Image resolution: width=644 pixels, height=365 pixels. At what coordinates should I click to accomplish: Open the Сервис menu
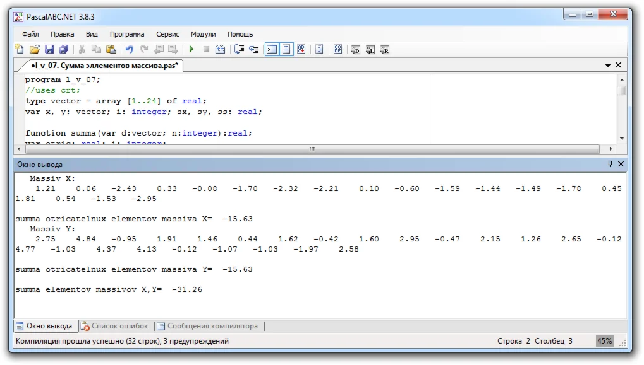[167, 34]
